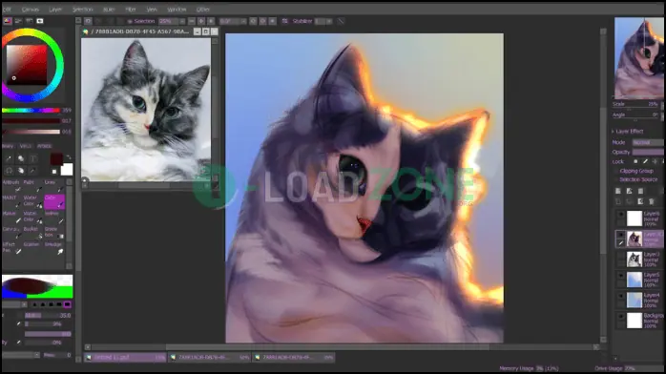Click inside the color saturation square
Viewport: 666px width, 374px height.
click(27, 65)
